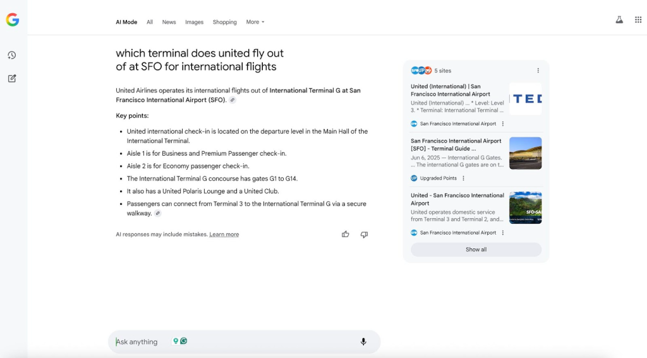Open options menu for Upgraded Points source
Screen dimensions: 647x358
463,178
